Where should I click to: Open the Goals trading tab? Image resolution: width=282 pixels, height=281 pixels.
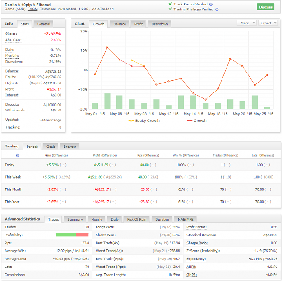pos(51,147)
